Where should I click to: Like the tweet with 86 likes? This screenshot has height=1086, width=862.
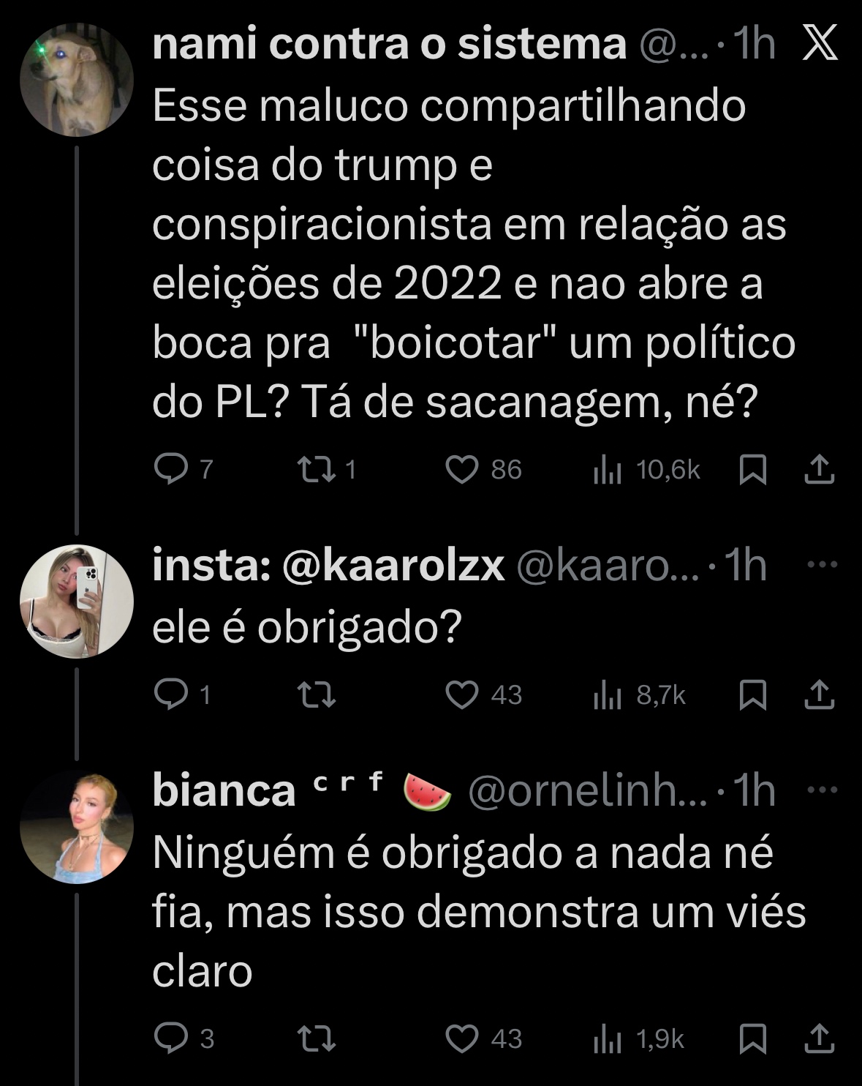pos(462,470)
